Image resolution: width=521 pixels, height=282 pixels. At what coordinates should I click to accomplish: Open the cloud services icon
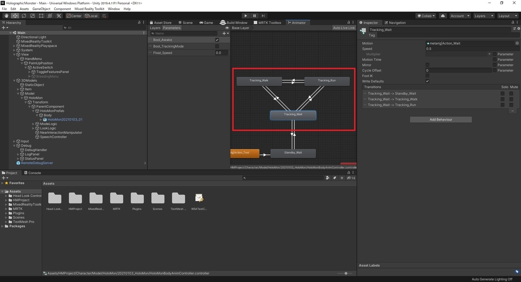442,16
